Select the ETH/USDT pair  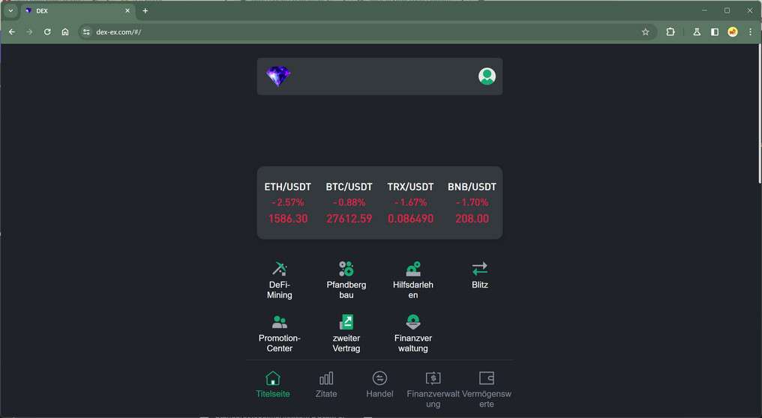[x=288, y=187]
